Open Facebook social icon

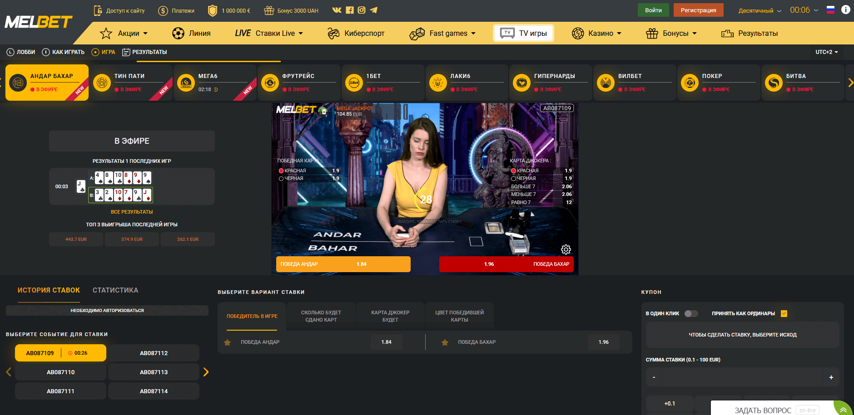pos(349,10)
